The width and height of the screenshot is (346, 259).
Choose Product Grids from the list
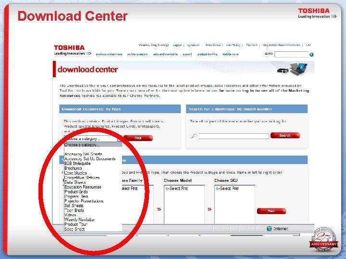(76, 191)
